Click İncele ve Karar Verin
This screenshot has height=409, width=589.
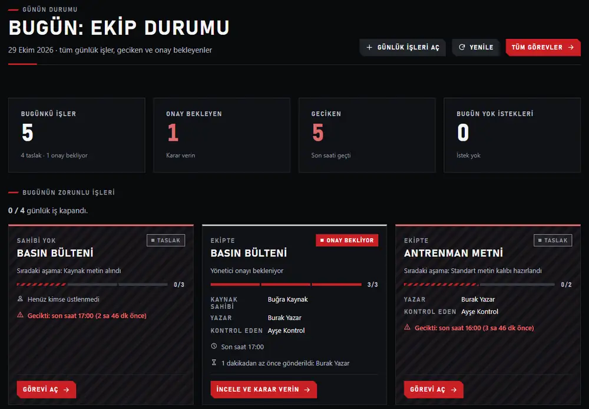pyautogui.click(x=263, y=390)
